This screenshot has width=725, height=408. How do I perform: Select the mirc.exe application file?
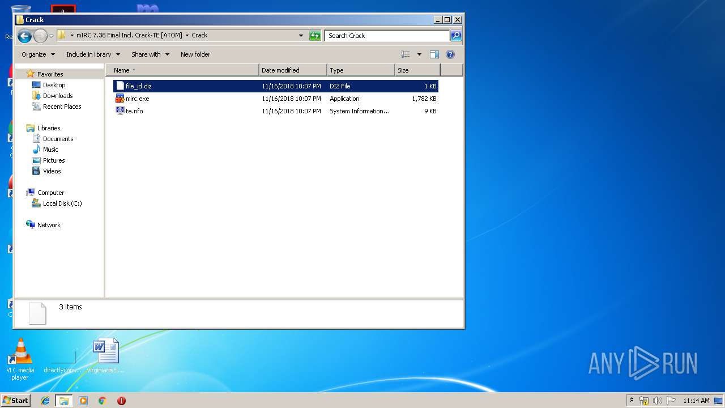[x=276, y=99]
